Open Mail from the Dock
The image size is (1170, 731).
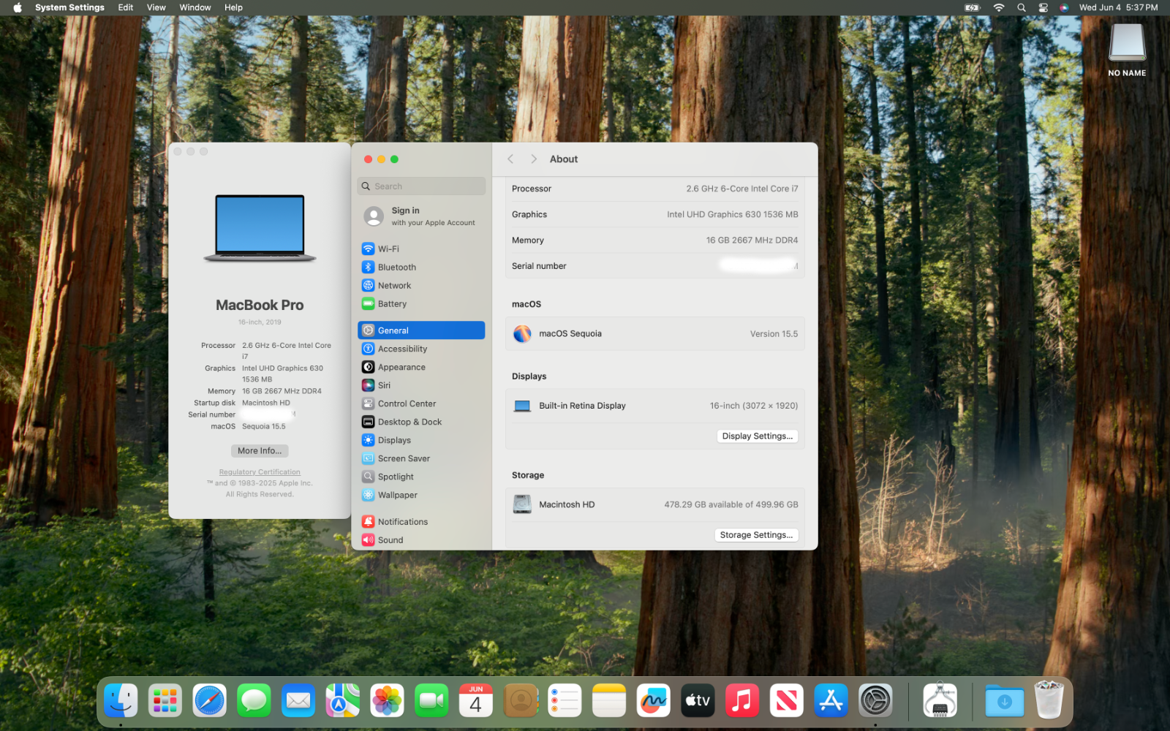(298, 701)
